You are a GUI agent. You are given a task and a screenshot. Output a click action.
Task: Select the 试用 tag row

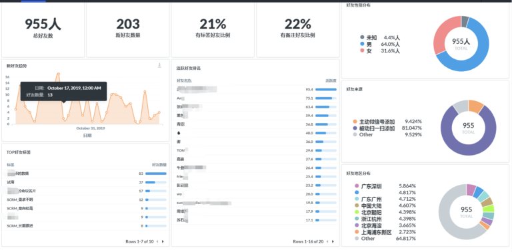click(87, 182)
